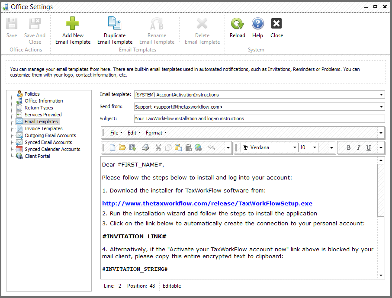
Task: Open the Edit menu in editor
Action: (134, 133)
